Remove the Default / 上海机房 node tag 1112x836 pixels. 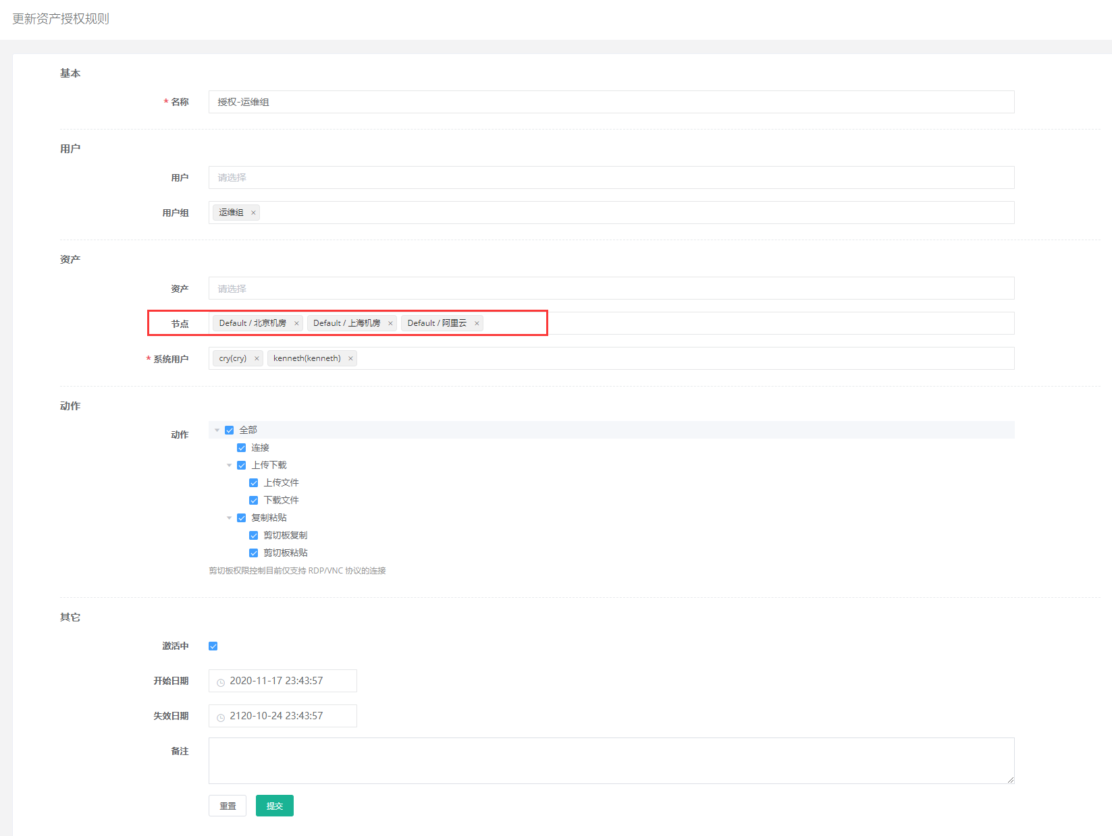[x=390, y=323]
